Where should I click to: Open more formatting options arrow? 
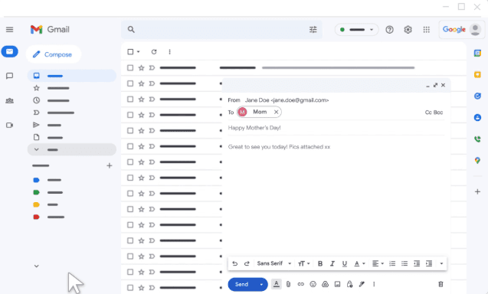[441, 263]
